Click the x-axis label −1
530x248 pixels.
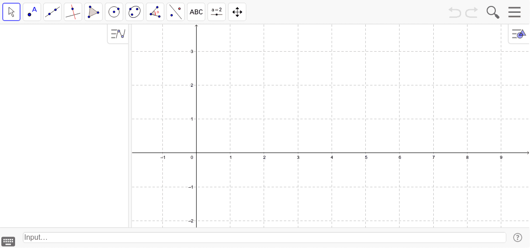[x=162, y=157]
